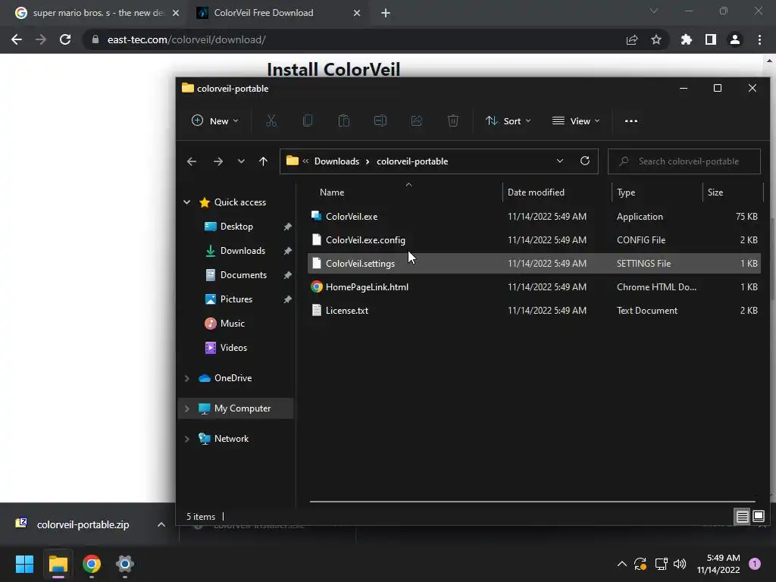Sort files by the Size column
This screenshot has width=776, height=582.
pos(733,192)
